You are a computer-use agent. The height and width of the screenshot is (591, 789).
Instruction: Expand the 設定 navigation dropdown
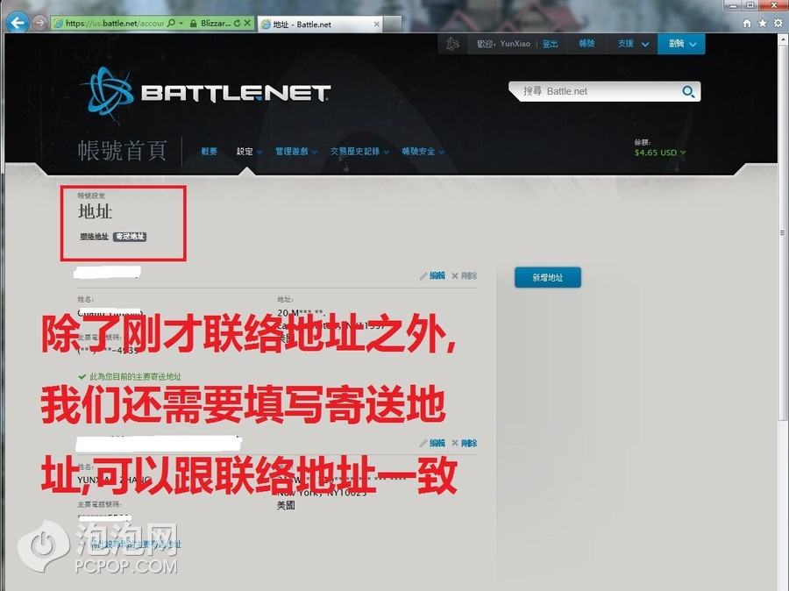pos(248,152)
